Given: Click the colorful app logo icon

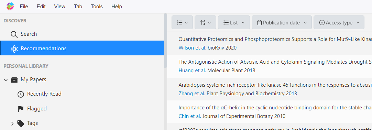Looking at the screenshot, I should coord(10,7).
